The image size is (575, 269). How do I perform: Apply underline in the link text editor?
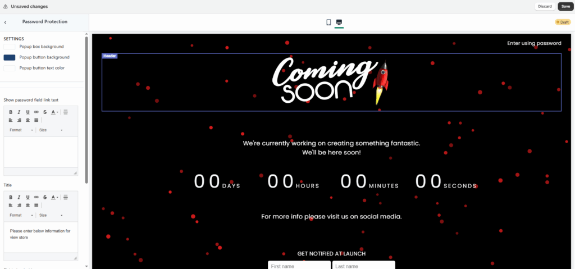point(28,112)
